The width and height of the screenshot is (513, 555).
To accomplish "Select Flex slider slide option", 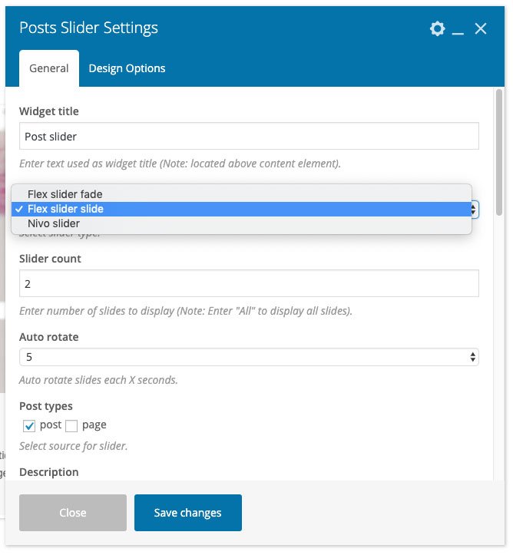I will click(241, 210).
